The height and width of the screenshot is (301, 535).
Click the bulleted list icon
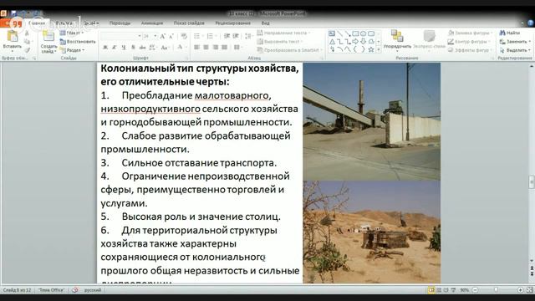coord(197,36)
